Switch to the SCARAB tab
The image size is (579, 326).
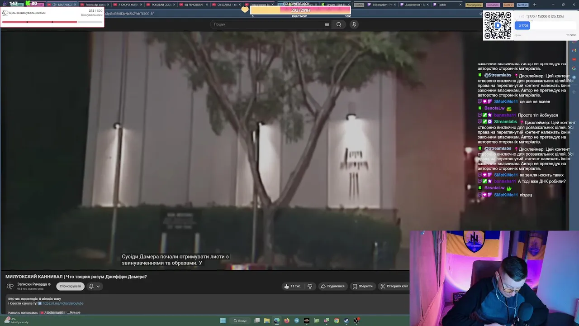(x=227, y=5)
